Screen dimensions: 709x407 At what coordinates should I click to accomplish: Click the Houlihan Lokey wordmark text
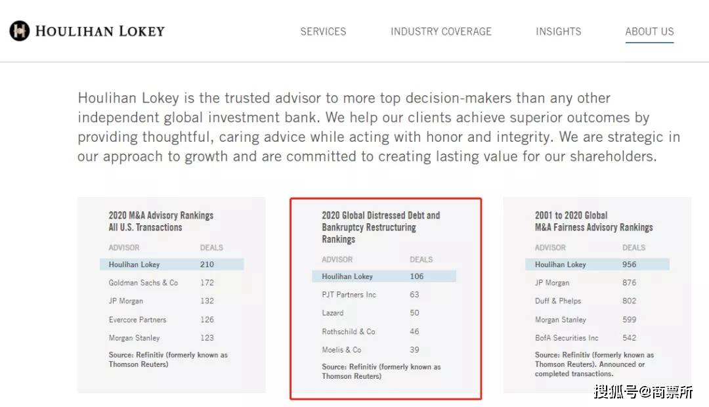(100, 31)
